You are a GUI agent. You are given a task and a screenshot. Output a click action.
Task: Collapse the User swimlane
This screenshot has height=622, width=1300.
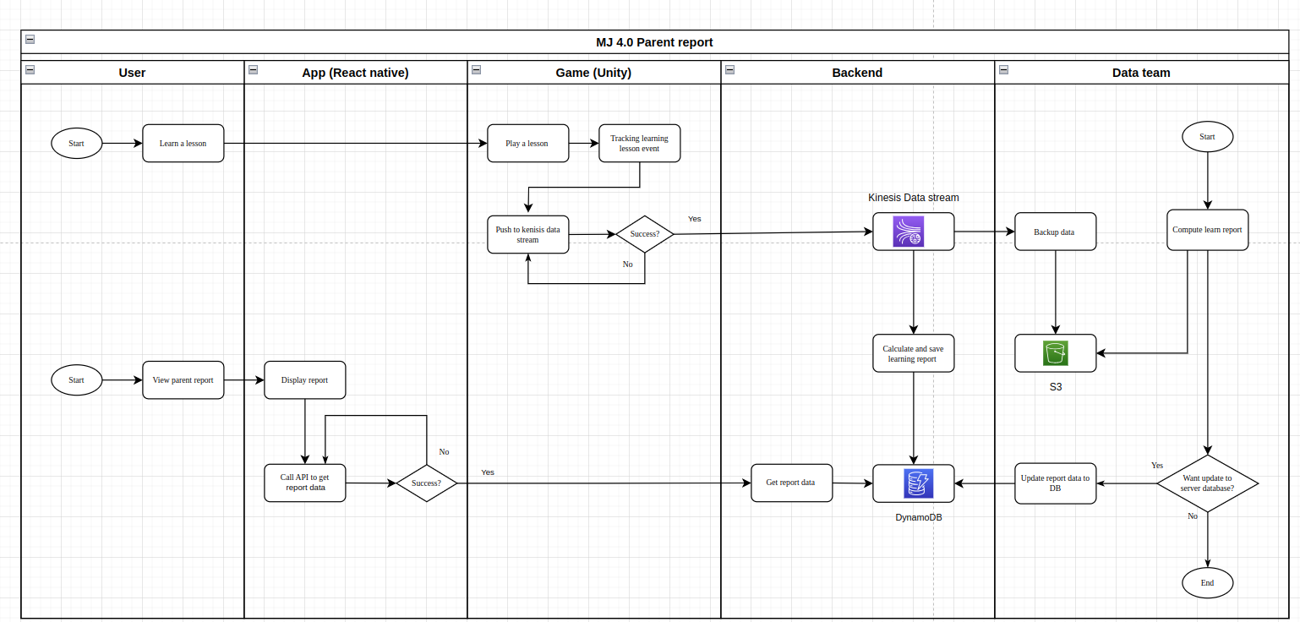click(x=30, y=70)
